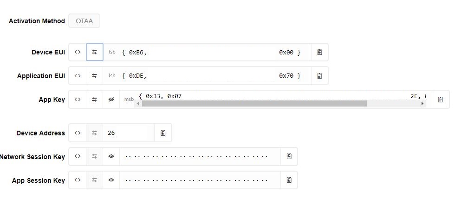Click App Key scrollbar right arrow

[x=422, y=103]
